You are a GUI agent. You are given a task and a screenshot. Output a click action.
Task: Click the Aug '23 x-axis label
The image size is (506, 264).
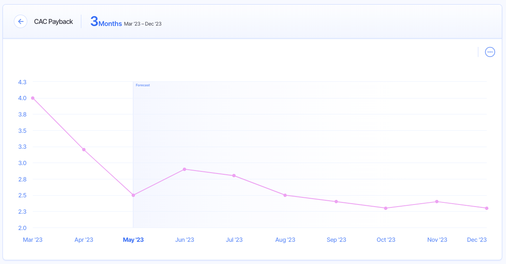click(x=285, y=240)
